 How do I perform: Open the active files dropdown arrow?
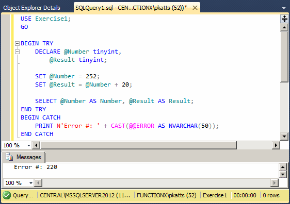(x=283, y=8)
